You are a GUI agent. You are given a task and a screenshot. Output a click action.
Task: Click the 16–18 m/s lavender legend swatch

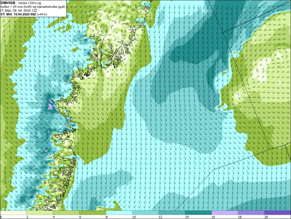pyautogui.click(x=225, y=213)
